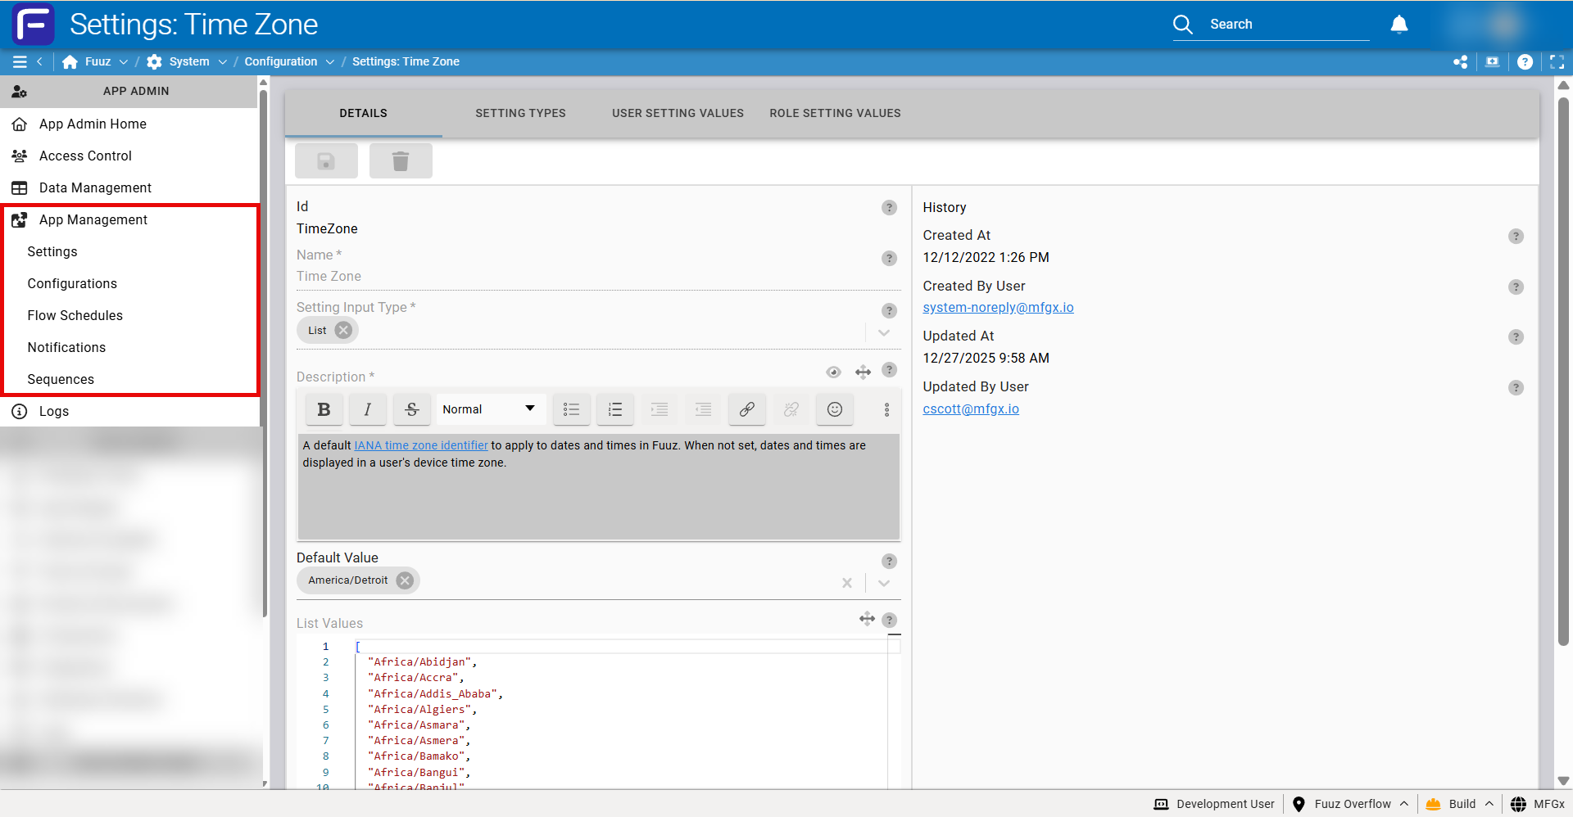The width and height of the screenshot is (1573, 817).
Task: Click the screen capture icon near help
Action: click(x=1493, y=61)
